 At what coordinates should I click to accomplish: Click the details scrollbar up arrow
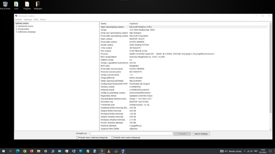coord(270,23)
